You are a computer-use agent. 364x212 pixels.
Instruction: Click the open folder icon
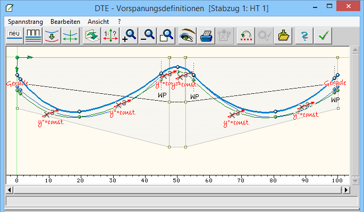(x=283, y=36)
